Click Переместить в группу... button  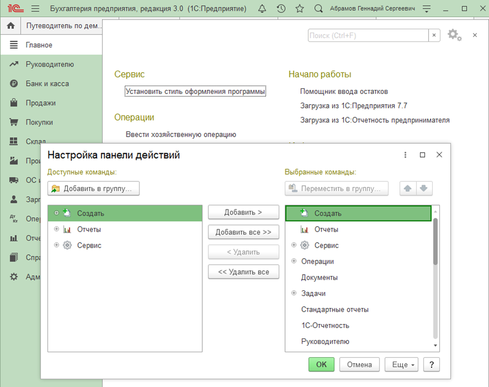pos(336,189)
